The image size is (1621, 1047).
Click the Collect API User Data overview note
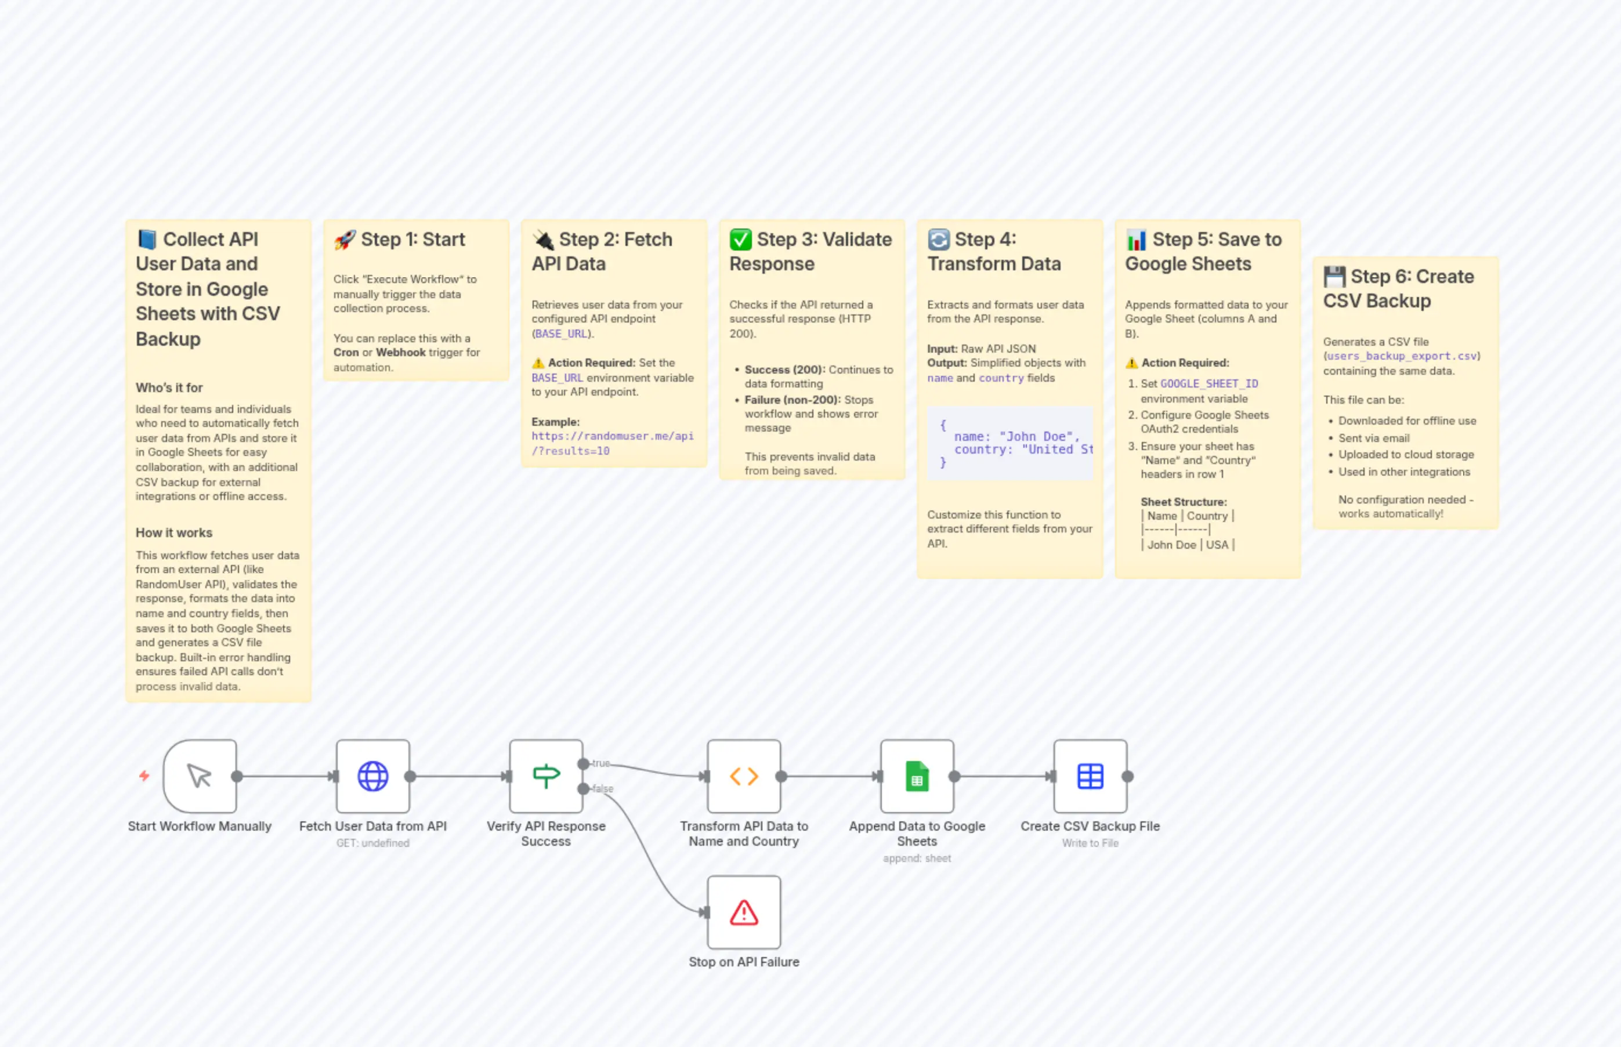coord(218,289)
